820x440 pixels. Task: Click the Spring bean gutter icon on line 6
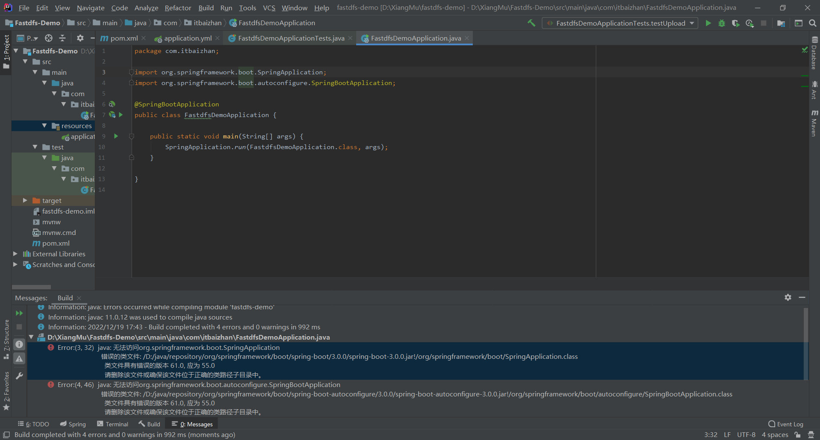[112, 104]
